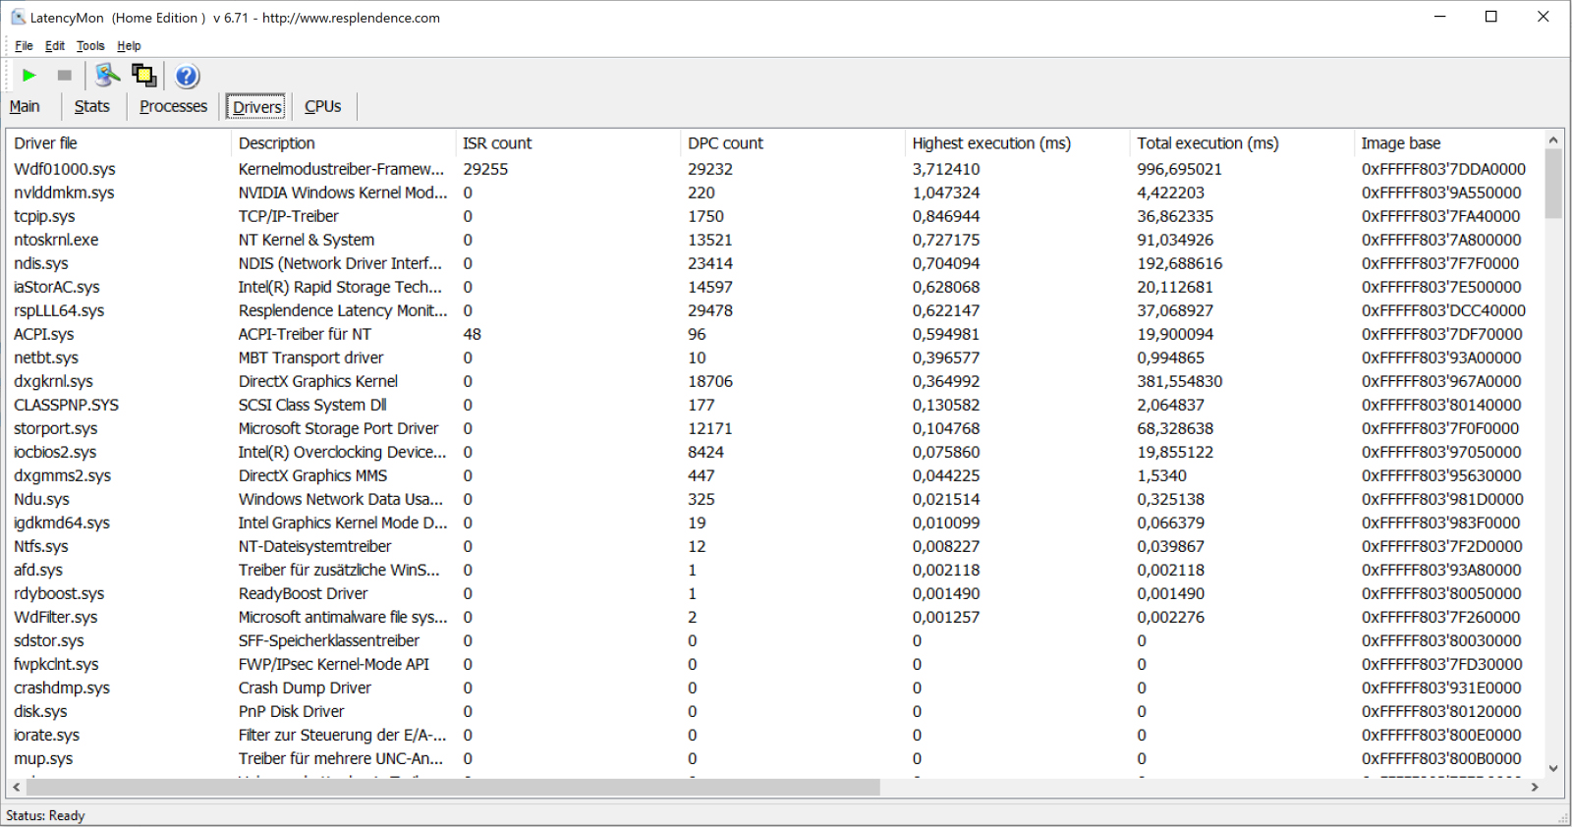This screenshot has height=827, width=1572.
Task: Select the sdstor.sys driver row
Action: tap(774, 640)
